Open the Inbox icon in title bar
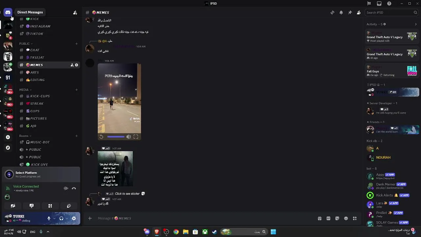 [379, 4]
